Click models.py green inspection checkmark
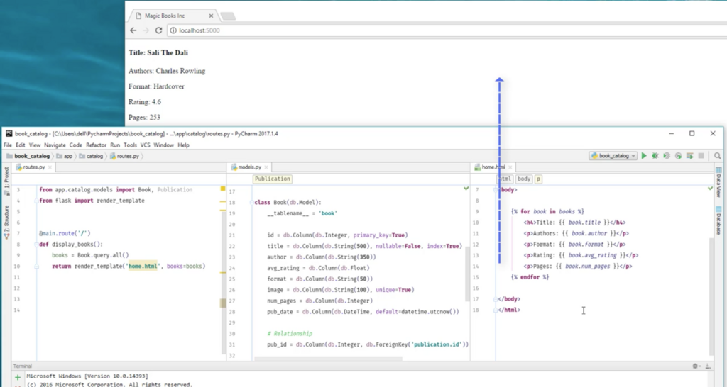 pyautogui.click(x=466, y=189)
